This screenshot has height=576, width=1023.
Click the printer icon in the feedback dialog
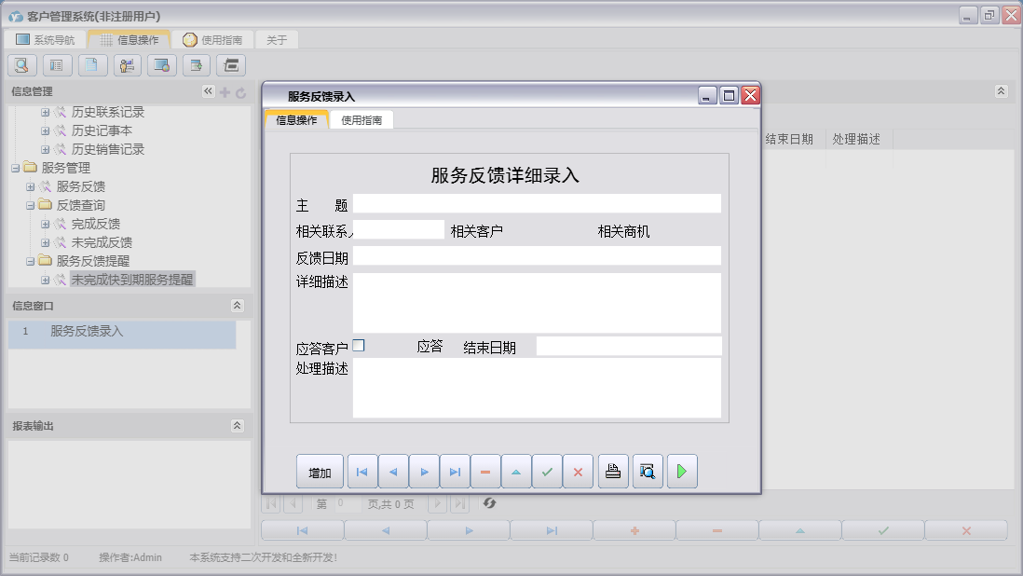[612, 472]
